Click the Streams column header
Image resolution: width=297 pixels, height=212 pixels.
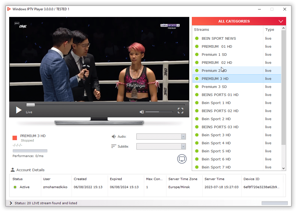202,30
